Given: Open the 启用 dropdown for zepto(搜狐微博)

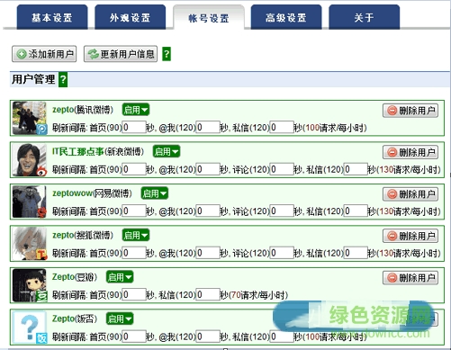Looking at the screenshot, I should click(136, 235).
